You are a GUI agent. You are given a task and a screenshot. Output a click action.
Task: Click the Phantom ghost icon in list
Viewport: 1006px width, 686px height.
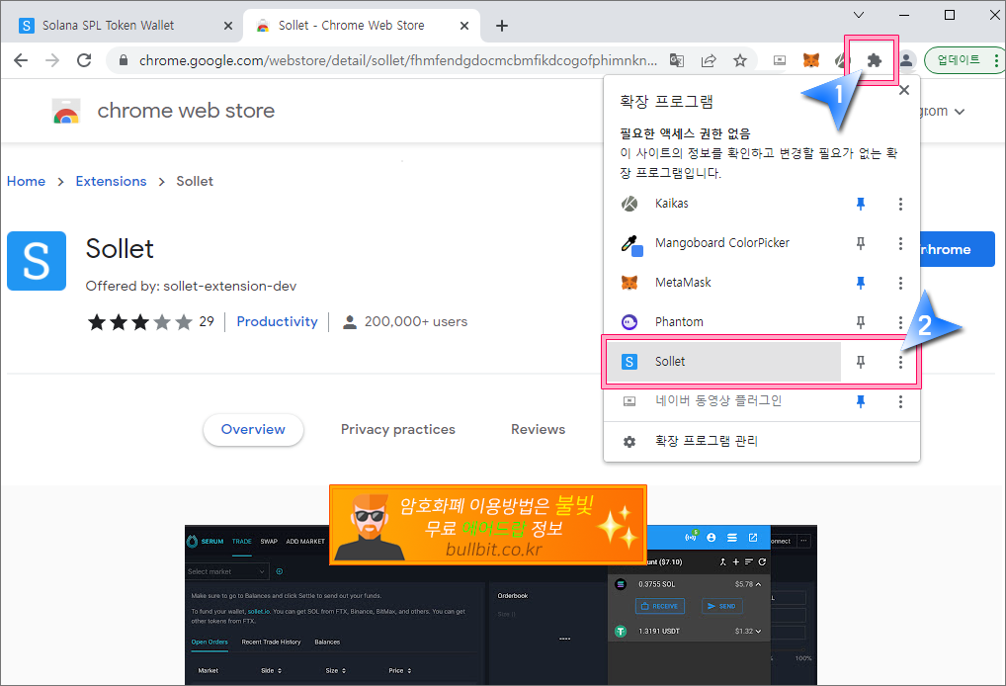coord(629,322)
